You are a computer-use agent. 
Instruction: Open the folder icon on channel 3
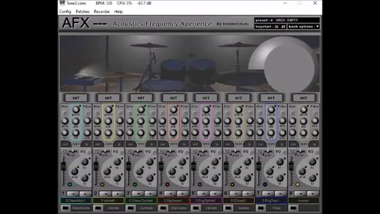[131, 208]
